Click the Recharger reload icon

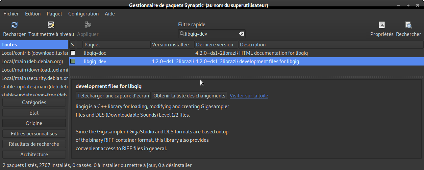(15, 25)
